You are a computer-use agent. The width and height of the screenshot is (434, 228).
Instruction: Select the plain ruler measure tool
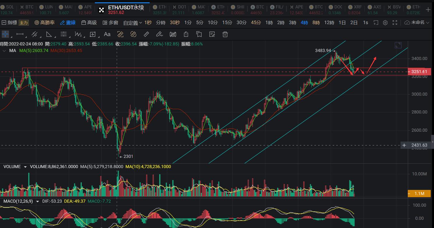point(146,34)
